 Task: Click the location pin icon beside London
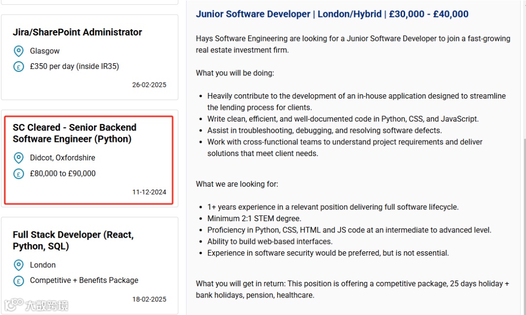click(19, 265)
